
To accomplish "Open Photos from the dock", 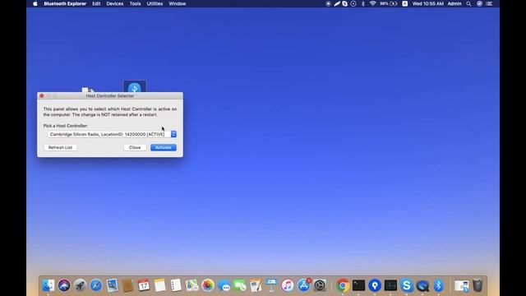I will 208,285.
